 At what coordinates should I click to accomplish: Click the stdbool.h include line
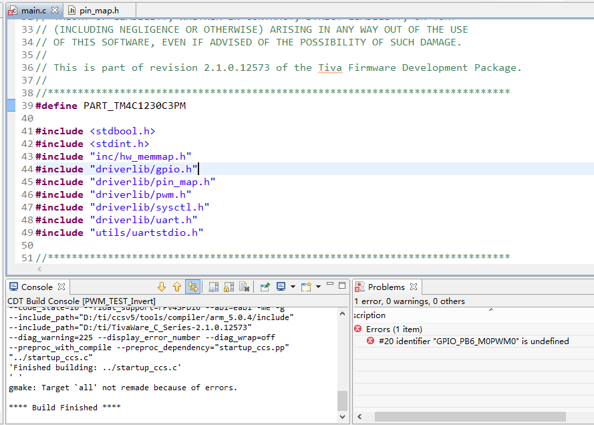[x=95, y=131]
